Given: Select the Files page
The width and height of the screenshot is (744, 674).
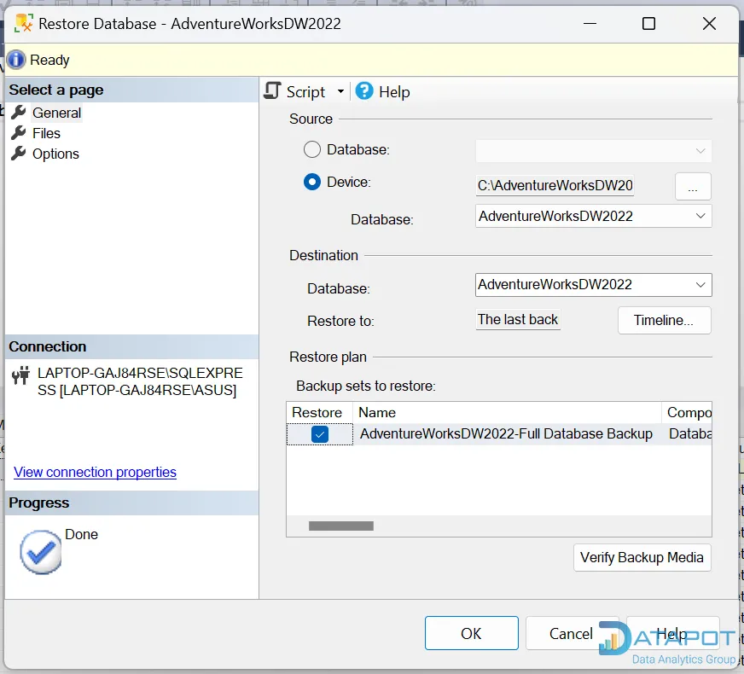Looking at the screenshot, I should 46,133.
